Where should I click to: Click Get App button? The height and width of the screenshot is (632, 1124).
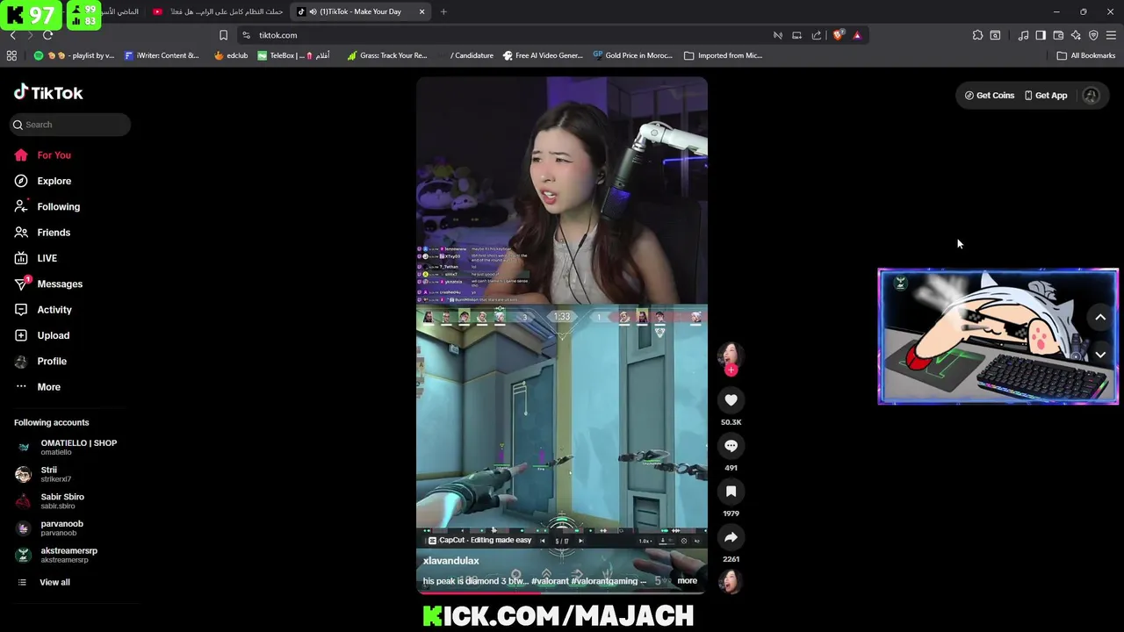click(1046, 96)
